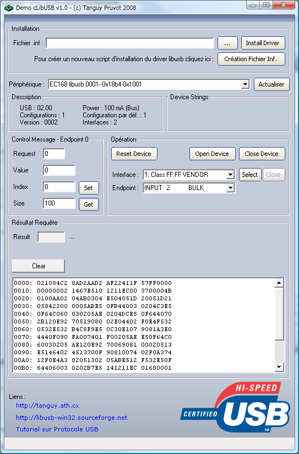Open the Interface combo box arrow
299x454 pixels.
pyautogui.click(x=230, y=175)
